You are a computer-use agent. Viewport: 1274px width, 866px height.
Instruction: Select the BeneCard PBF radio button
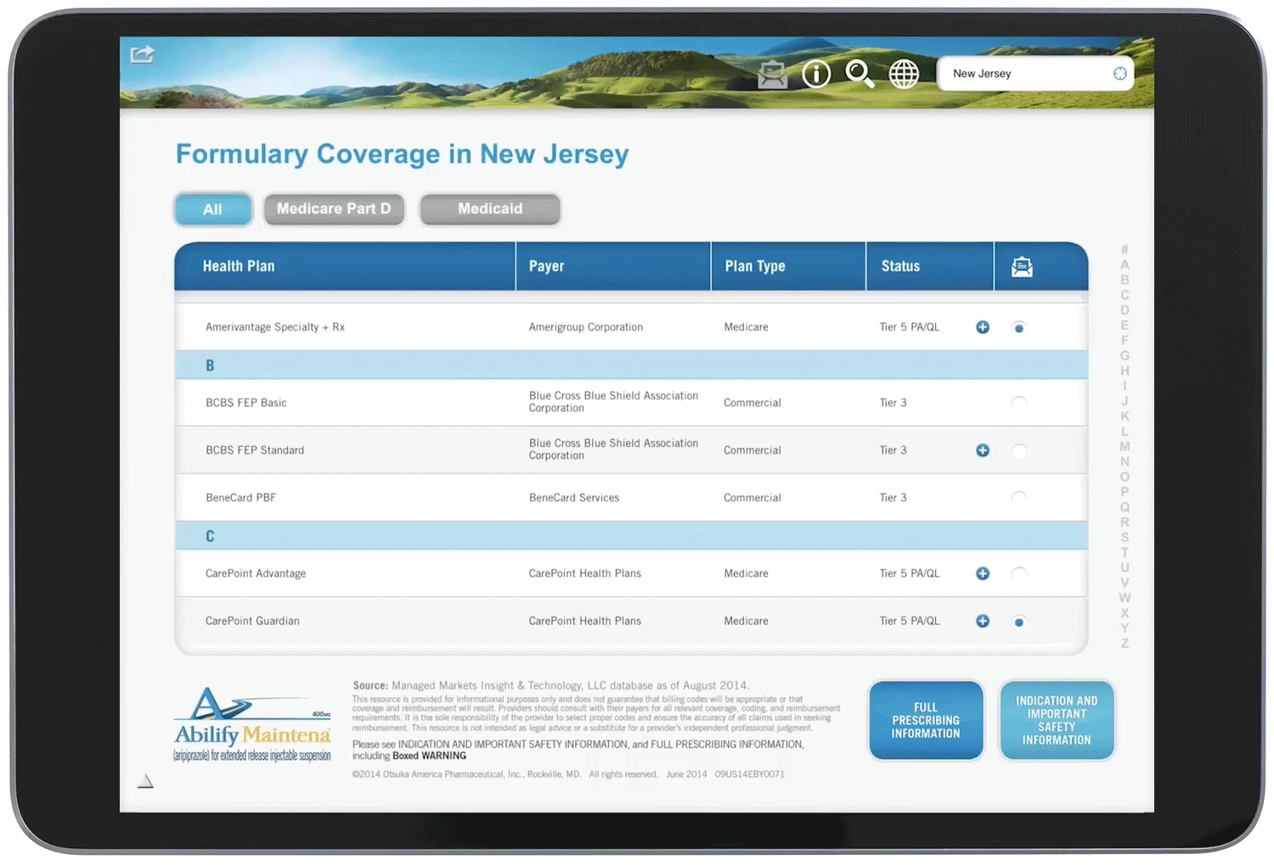coord(1019,498)
